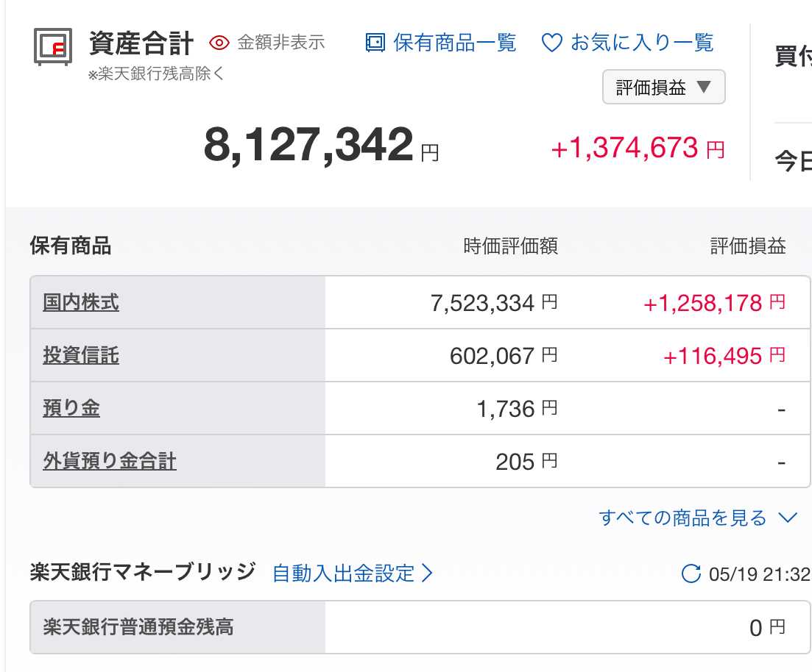Screen dimensions: 812x672
Task: Click the chevron beside すべての商品を見る
Action: [788, 518]
